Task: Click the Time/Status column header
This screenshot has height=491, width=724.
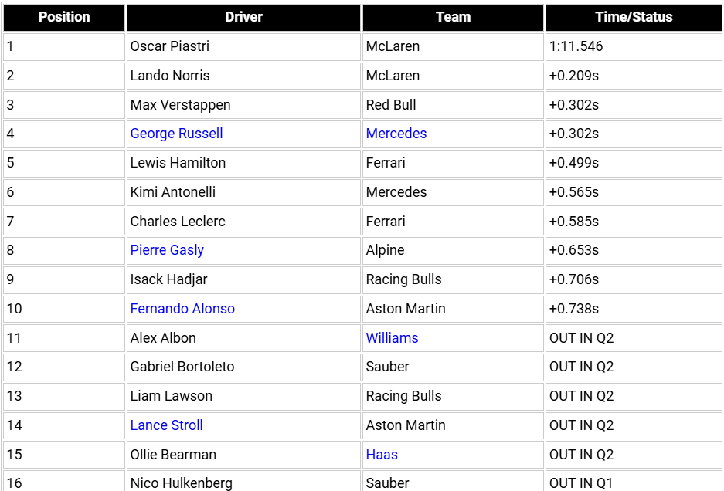Action: point(634,18)
